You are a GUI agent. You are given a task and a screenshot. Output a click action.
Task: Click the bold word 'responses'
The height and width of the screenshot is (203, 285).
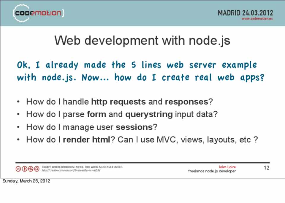186,102
